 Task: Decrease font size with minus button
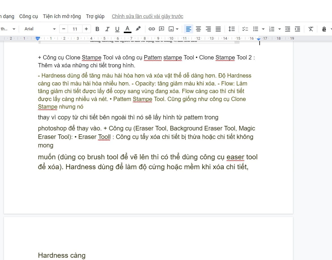(63, 29)
